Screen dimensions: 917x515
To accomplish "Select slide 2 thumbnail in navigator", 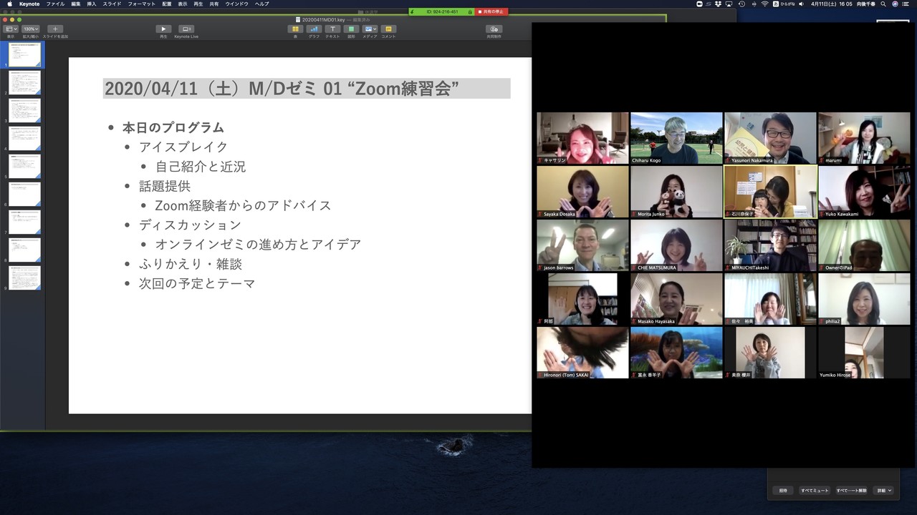I will click(24, 82).
